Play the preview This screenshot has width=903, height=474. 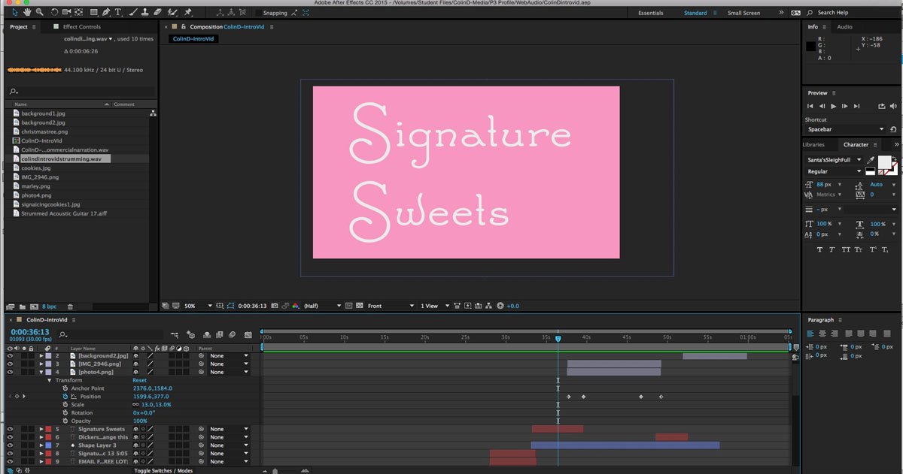pos(833,106)
